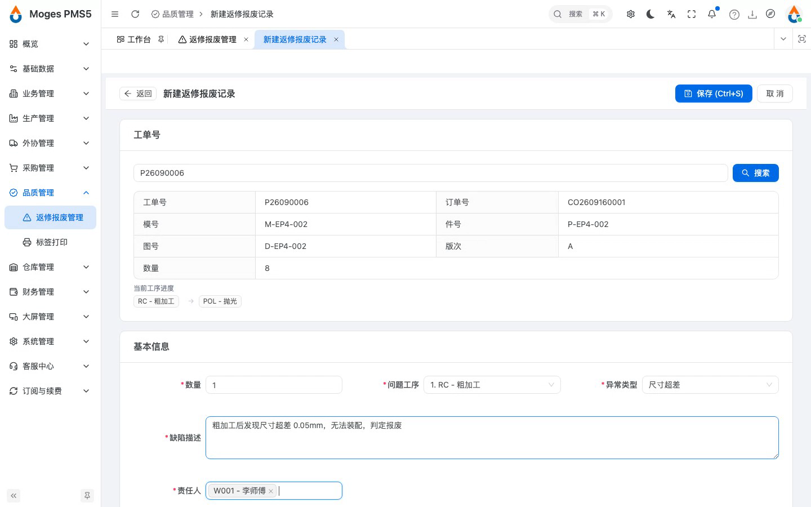Viewport: 811px width, 507px height.
Task: Collapse the sidebar with double-chevron icon
Action: 14,496
